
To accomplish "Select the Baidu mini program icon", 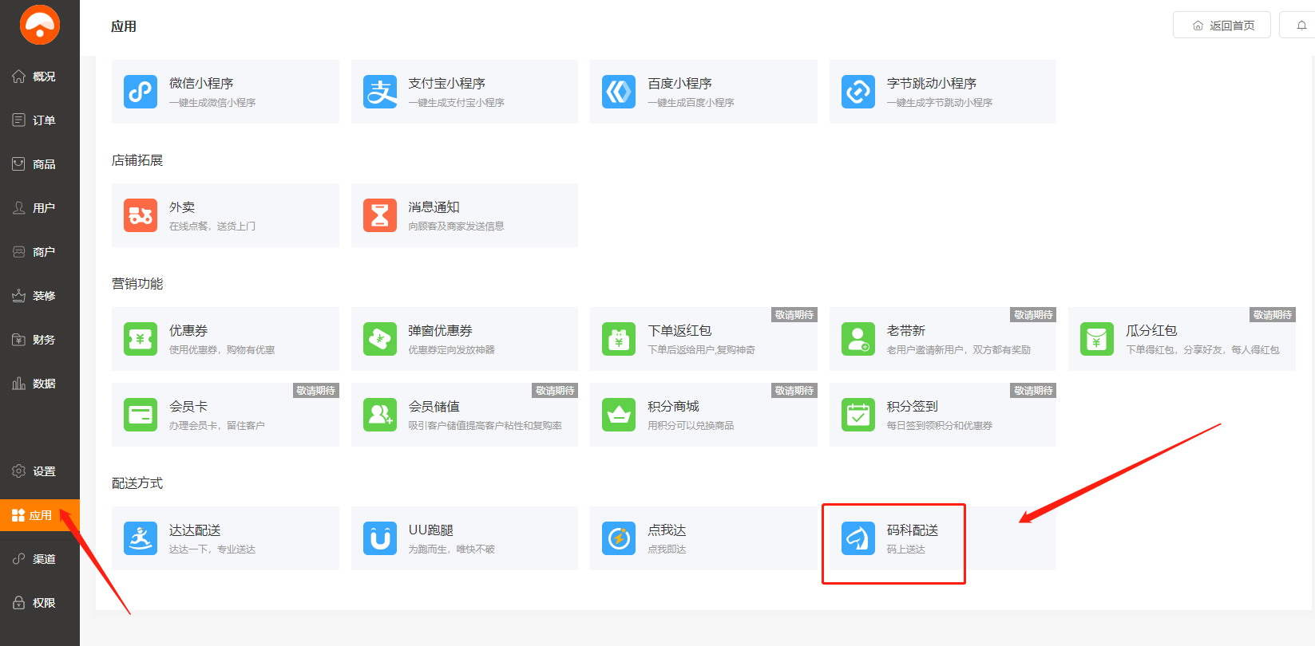I will coord(619,92).
